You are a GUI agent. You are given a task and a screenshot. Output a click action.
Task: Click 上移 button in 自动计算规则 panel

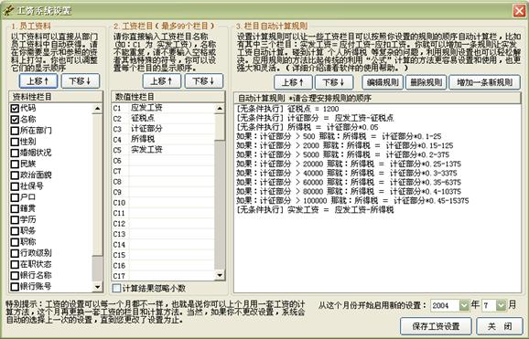tap(293, 82)
